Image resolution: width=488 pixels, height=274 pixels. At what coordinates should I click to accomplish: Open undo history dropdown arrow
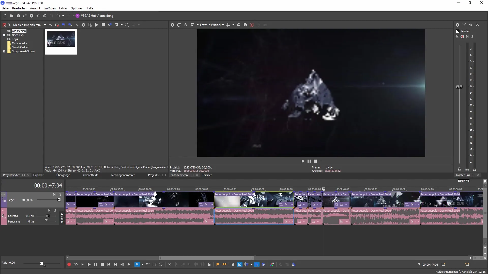tap(63, 16)
